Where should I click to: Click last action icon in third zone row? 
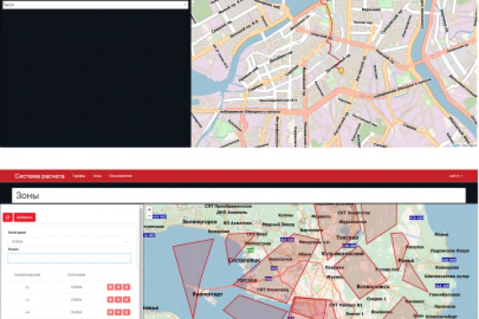(126, 312)
